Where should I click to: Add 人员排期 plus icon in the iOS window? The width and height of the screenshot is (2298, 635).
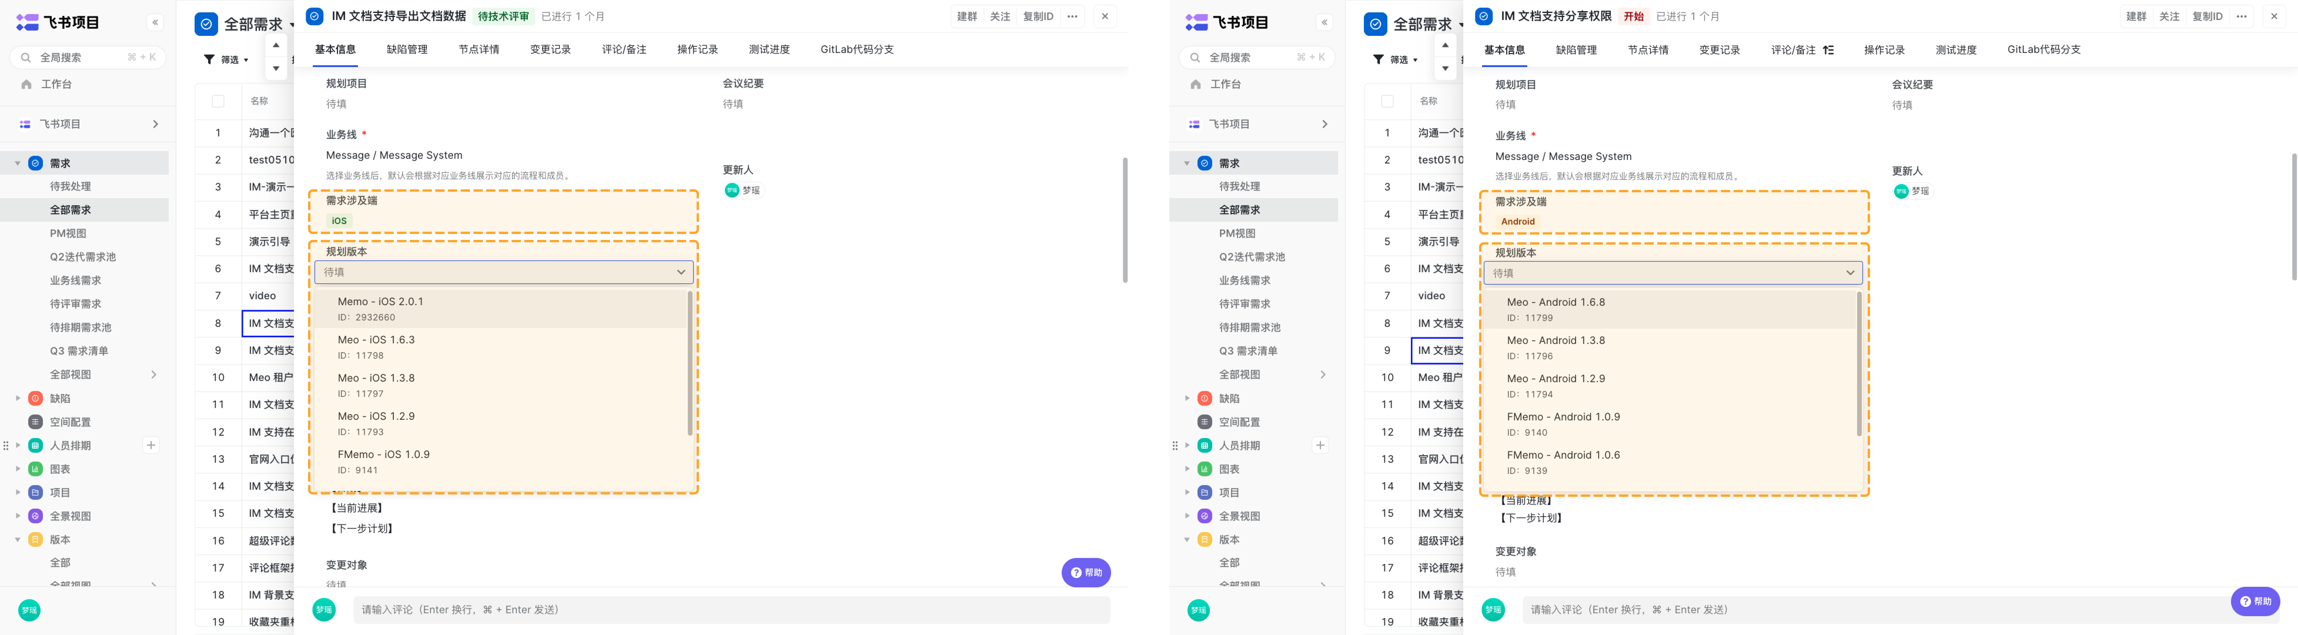pyautogui.click(x=151, y=445)
